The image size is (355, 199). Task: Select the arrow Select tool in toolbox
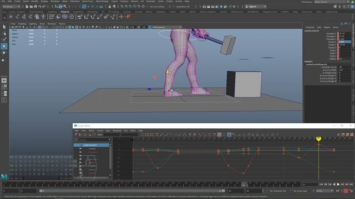tap(4, 27)
